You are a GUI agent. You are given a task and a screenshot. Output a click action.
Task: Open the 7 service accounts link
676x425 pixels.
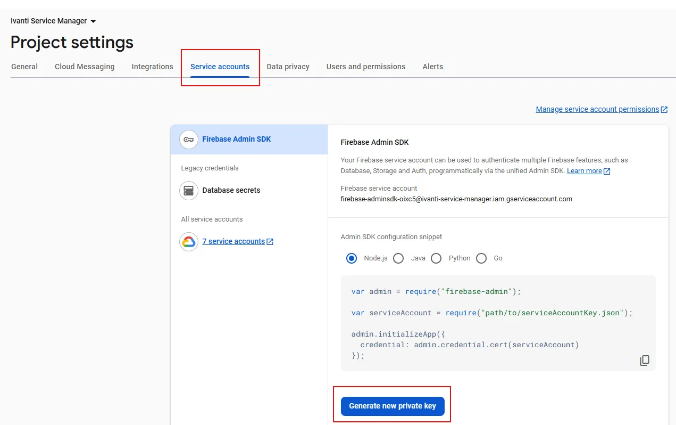[x=233, y=242]
